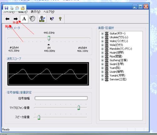Open the metronome toolbar icon
The width and height of the screenshot is (157, 135).
(42, 19)
